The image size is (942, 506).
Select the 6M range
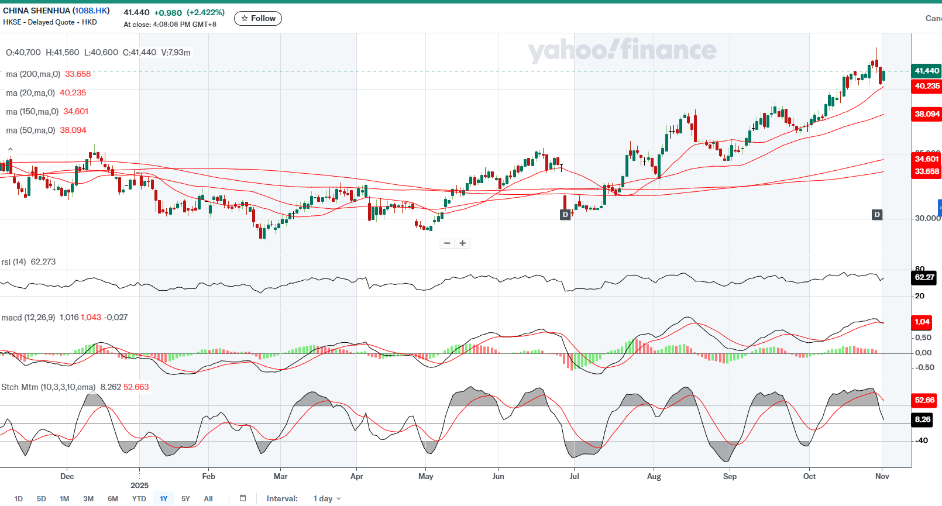coord(113,499)
